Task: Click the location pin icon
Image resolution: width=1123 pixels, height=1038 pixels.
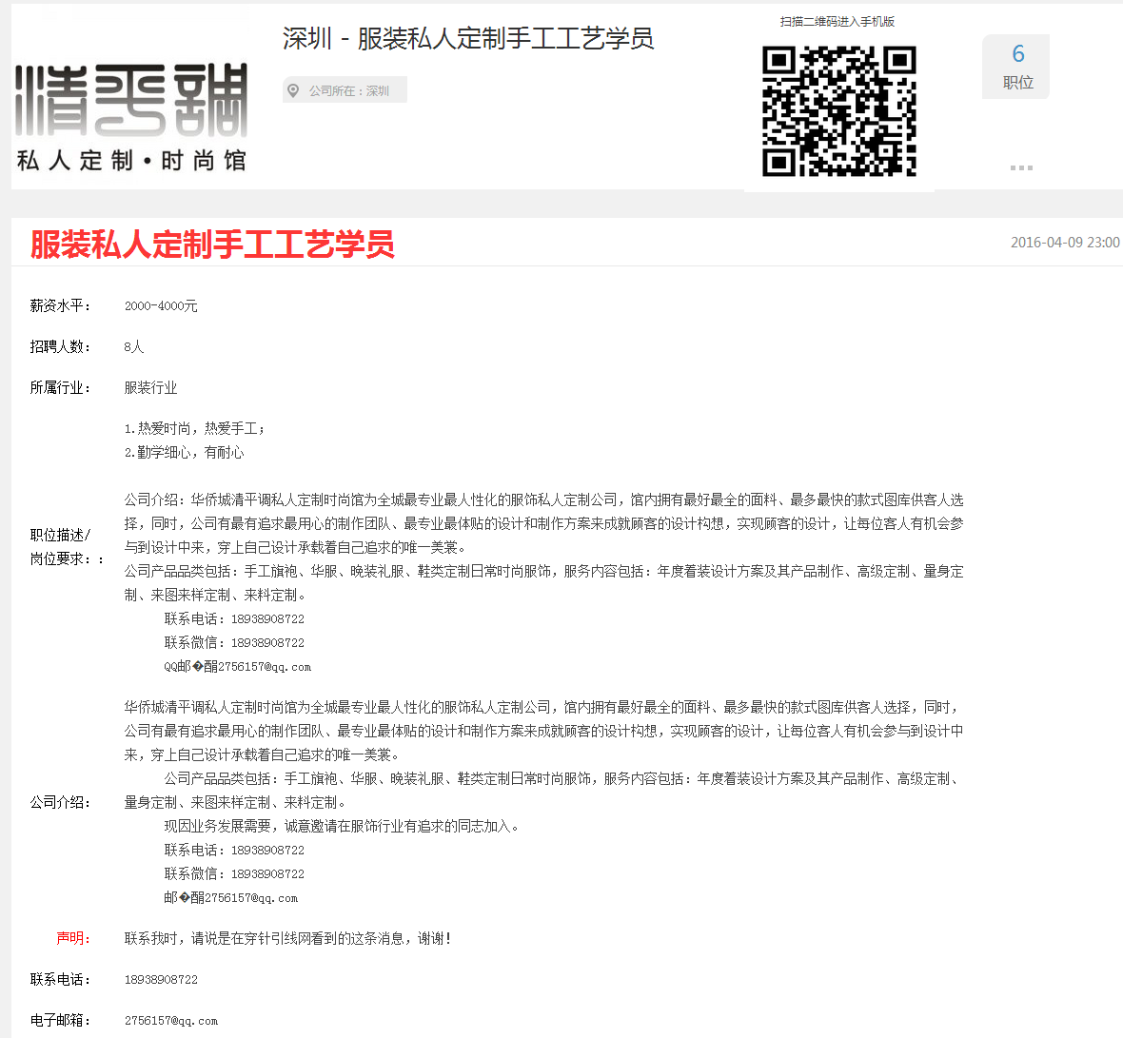Action: click(294, 90)
